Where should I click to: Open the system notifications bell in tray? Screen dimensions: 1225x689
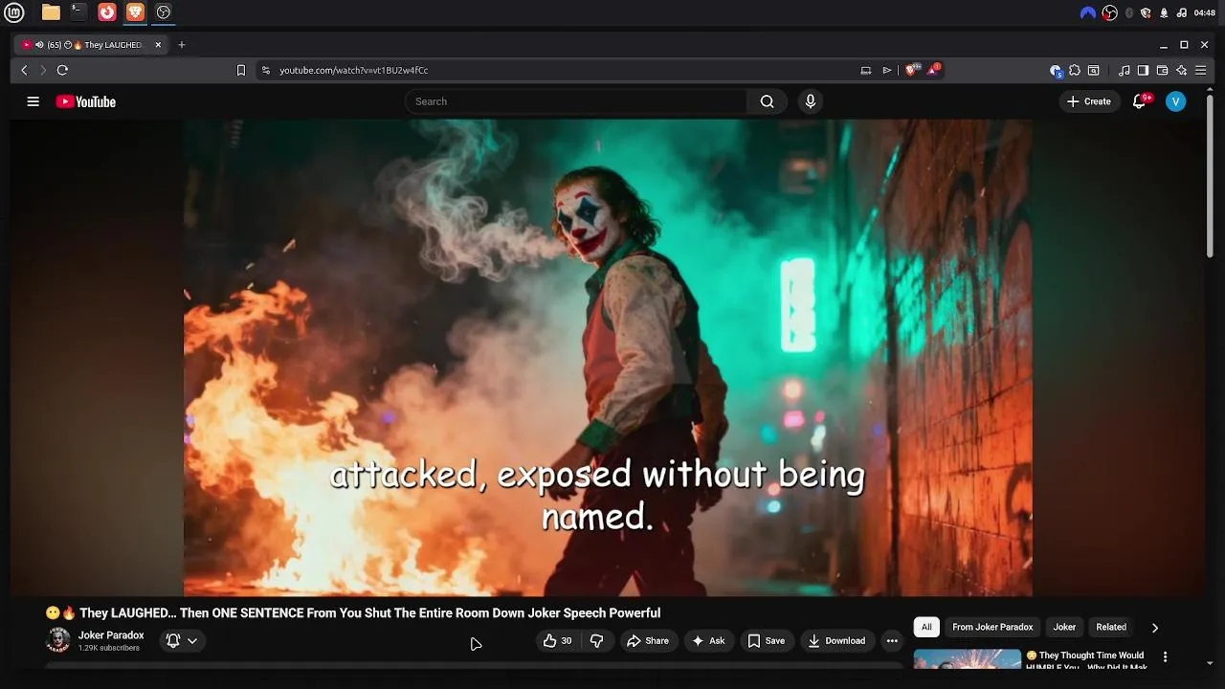click(1164, 12)
